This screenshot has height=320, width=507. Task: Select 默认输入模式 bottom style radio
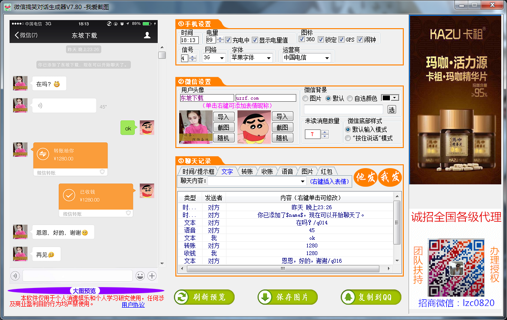348,129
